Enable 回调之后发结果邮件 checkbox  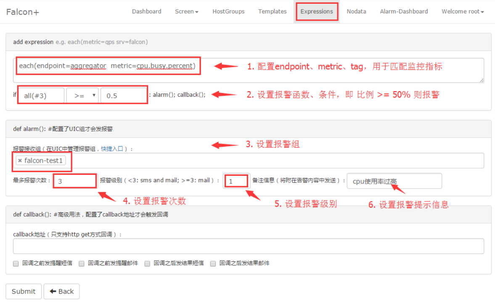[213, 263]
